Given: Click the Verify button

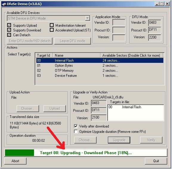Looking at the screenshot, I should (x=151, y=140).
